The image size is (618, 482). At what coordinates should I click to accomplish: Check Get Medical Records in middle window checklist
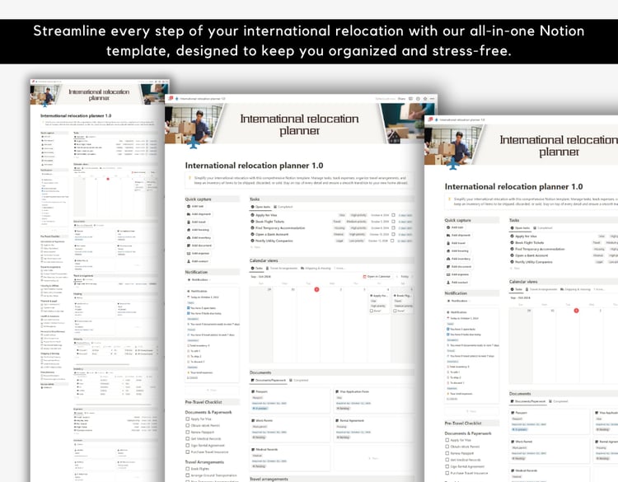point(188,438)
